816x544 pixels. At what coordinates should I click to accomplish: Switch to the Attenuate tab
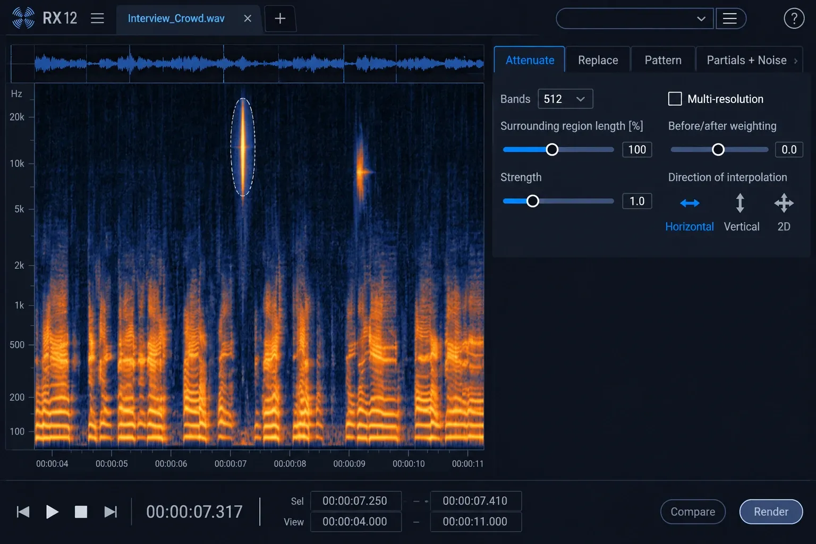(x=530, y=60)
